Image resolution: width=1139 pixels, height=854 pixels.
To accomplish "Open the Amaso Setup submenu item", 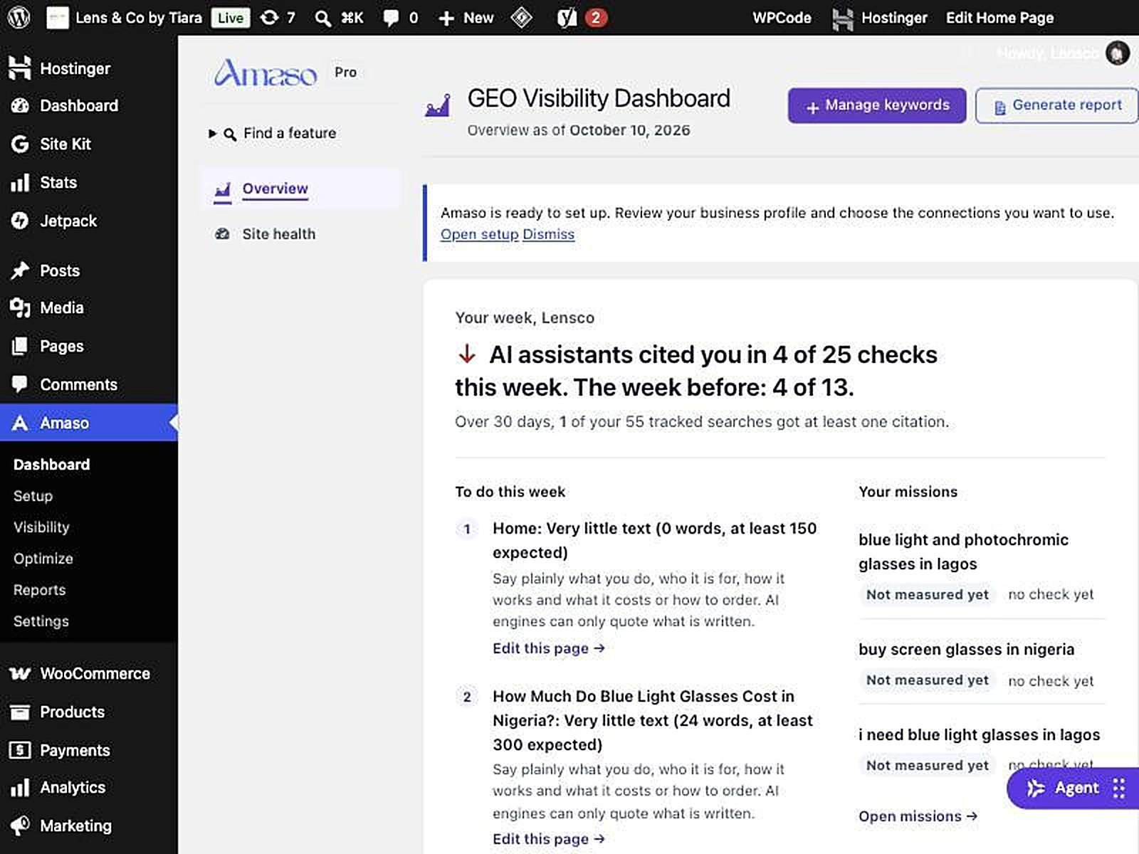I will (33, 496).
